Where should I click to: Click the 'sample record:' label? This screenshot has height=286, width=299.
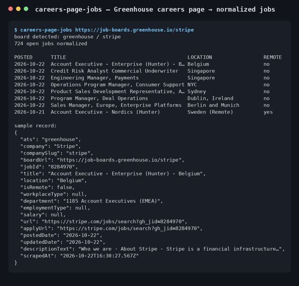pyautogui.click(x=36, y=126)
